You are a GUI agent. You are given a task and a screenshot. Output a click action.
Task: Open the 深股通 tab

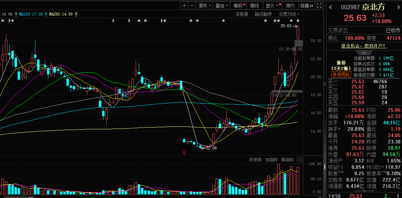[x=242, y=14]
